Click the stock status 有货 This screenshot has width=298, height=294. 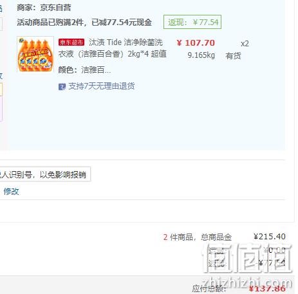[x=233, y=56]
